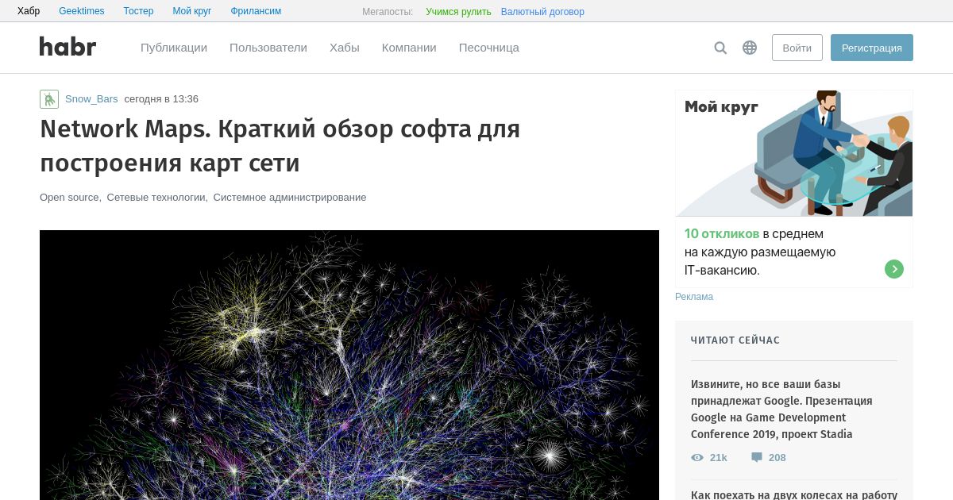This screenshot has height=500, width=953.
Task: Click the Мегапосты: label
Action: tap(388, 12)
